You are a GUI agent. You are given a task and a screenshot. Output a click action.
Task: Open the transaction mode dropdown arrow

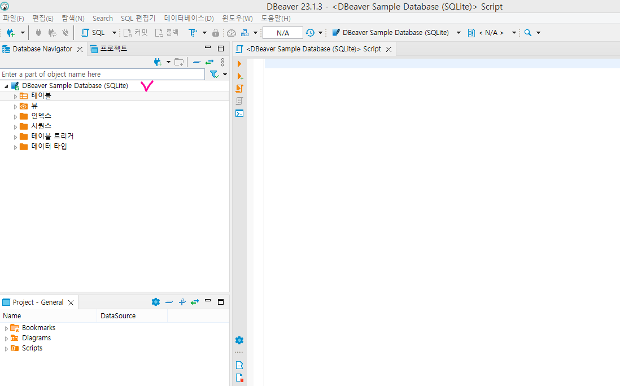point(204,33)
